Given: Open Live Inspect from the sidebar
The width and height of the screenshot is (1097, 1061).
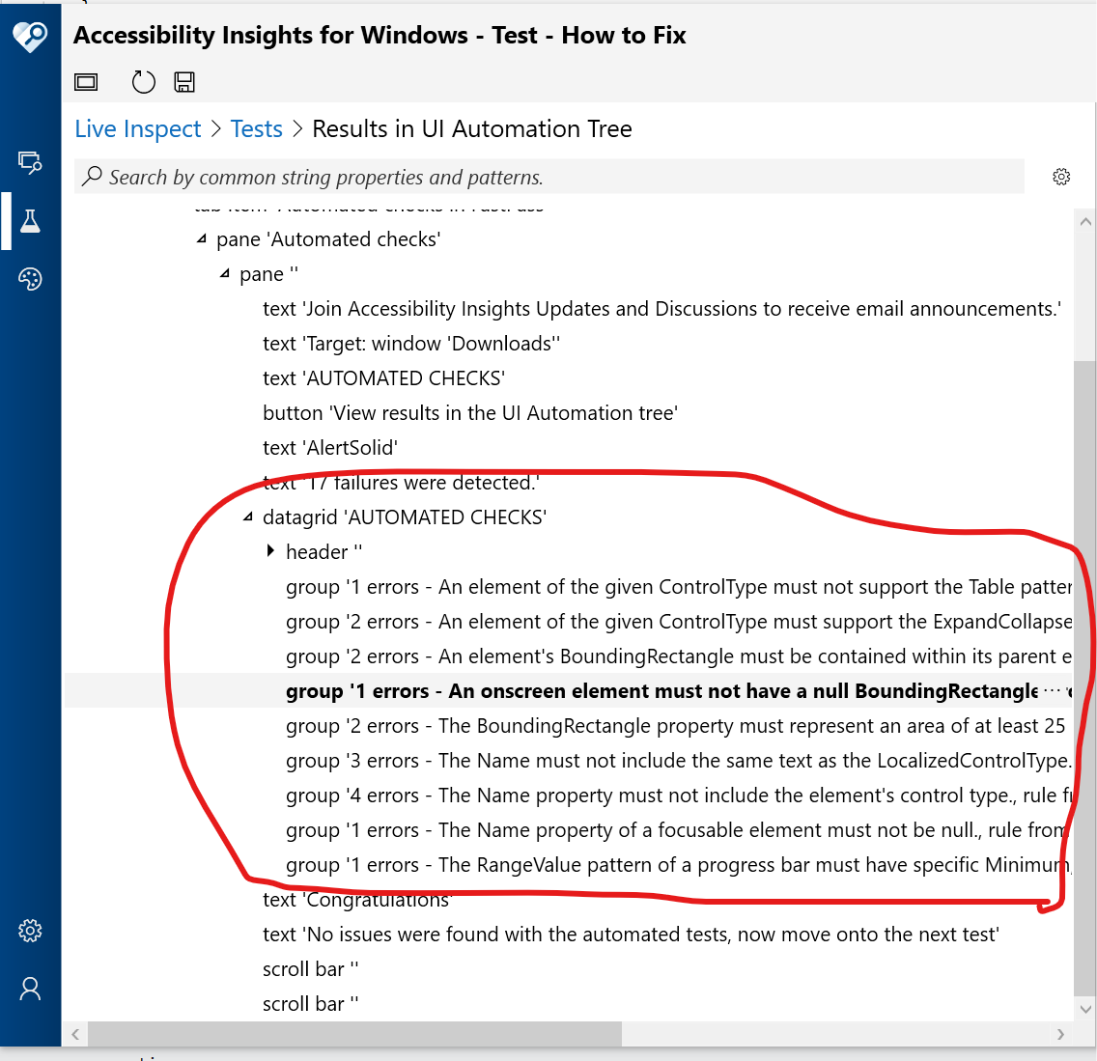Looking at the screenshot, I should [30, 164].
